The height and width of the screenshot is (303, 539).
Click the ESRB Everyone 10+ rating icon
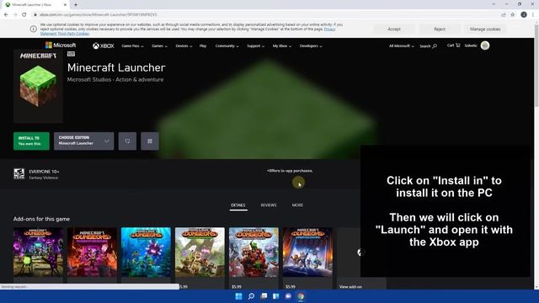pyautogui.click(x=19, y=174)
